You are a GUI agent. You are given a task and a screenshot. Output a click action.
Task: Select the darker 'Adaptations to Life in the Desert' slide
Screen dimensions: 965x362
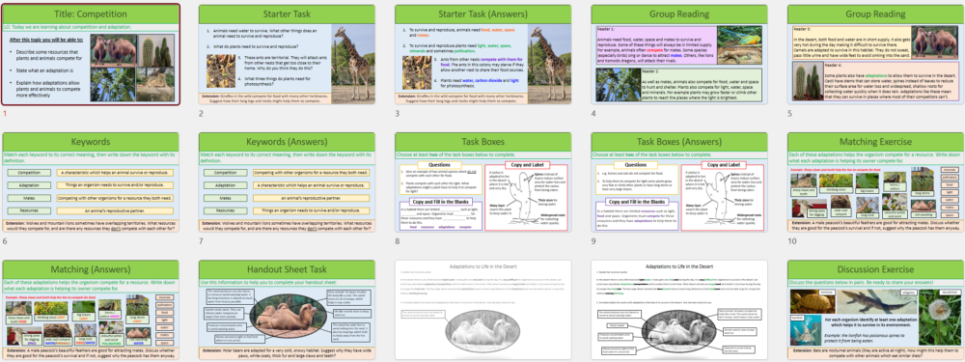[679, 310]
